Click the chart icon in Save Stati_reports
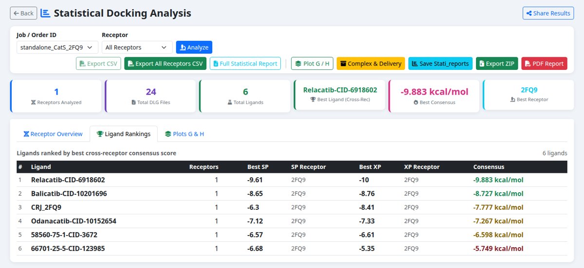 [415, 64]
